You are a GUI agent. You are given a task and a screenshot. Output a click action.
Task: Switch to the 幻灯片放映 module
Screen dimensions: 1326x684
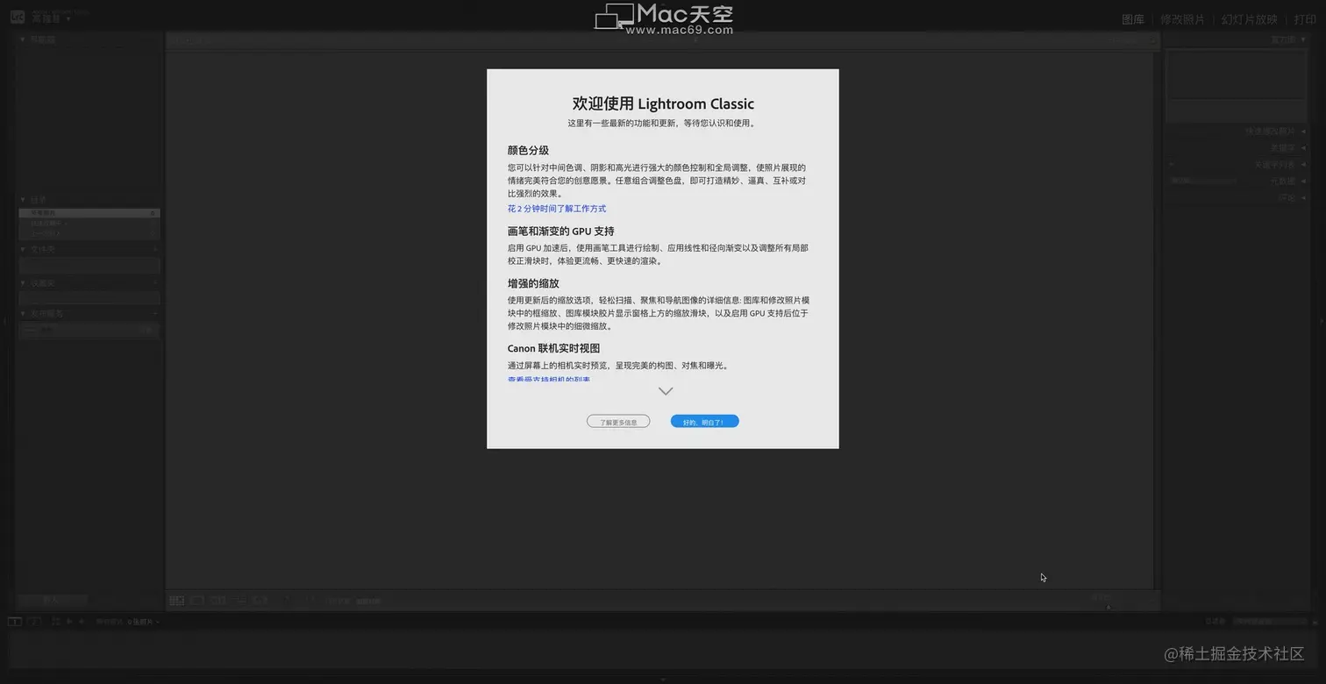[x=1250, y=19]
